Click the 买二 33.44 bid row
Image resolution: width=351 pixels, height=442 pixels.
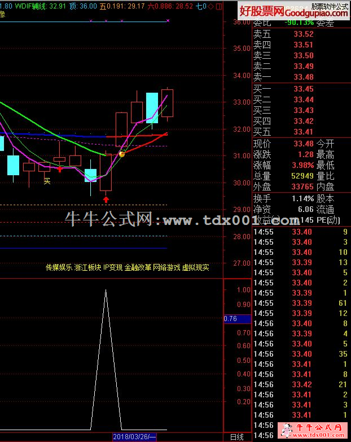click(x=283, y=100)
